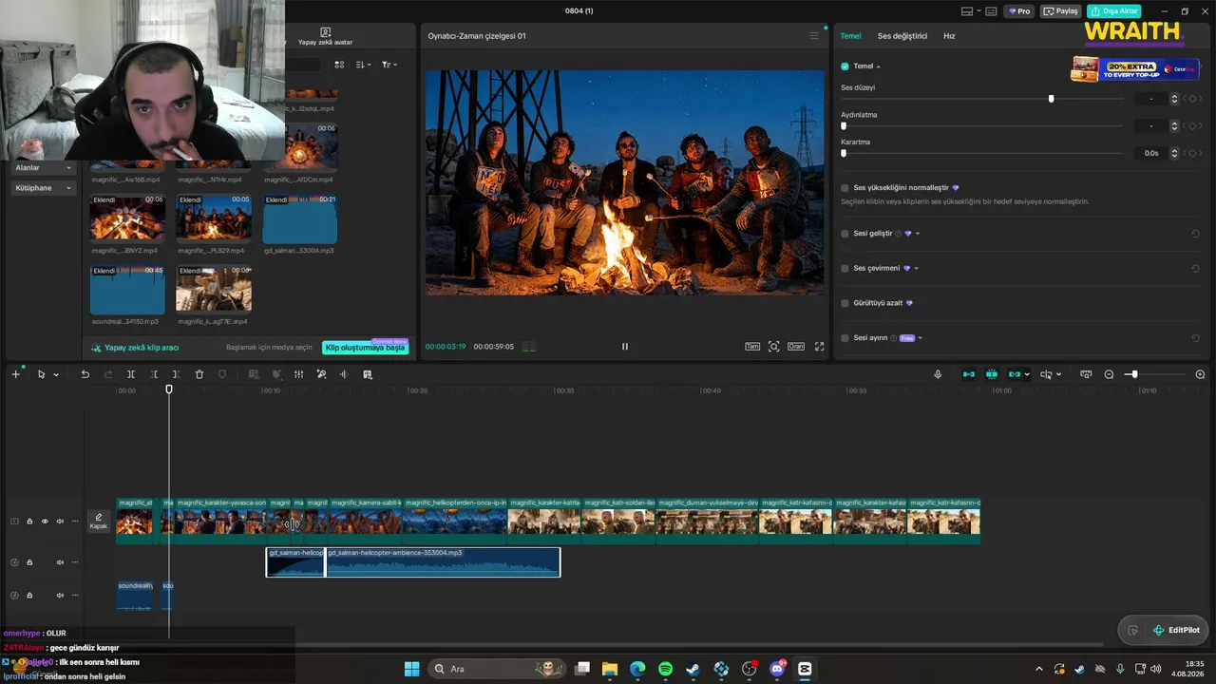Open File Explorer from the taskbar

(609, 669)
